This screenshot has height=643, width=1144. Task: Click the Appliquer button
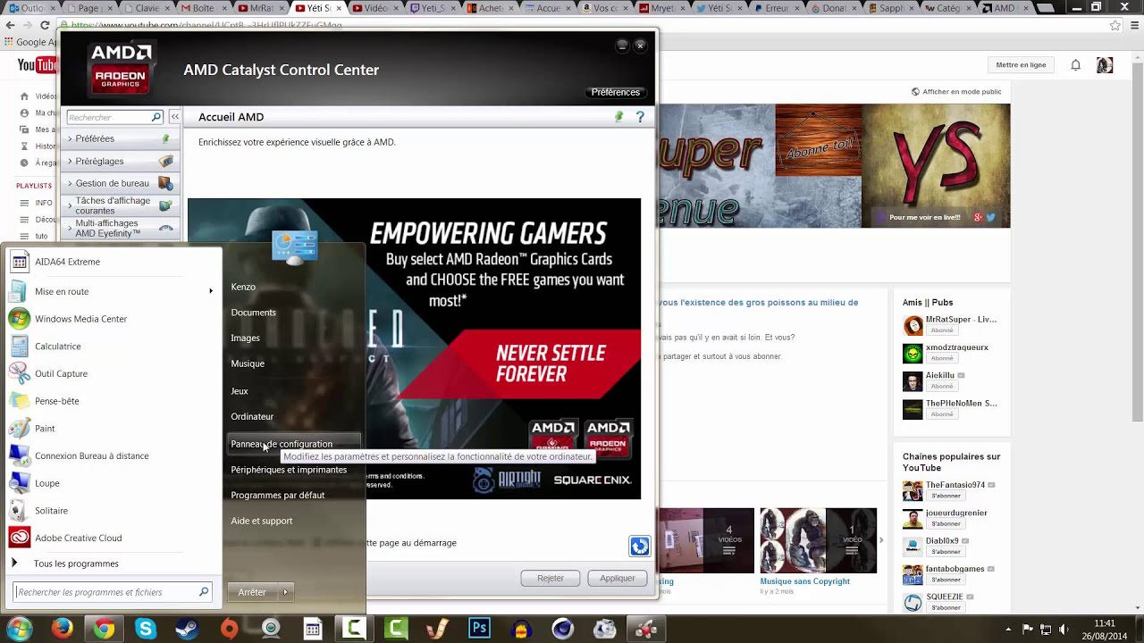pos(618,578)
